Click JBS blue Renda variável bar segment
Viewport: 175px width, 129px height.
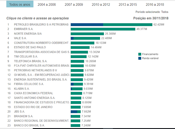(74, 112)
